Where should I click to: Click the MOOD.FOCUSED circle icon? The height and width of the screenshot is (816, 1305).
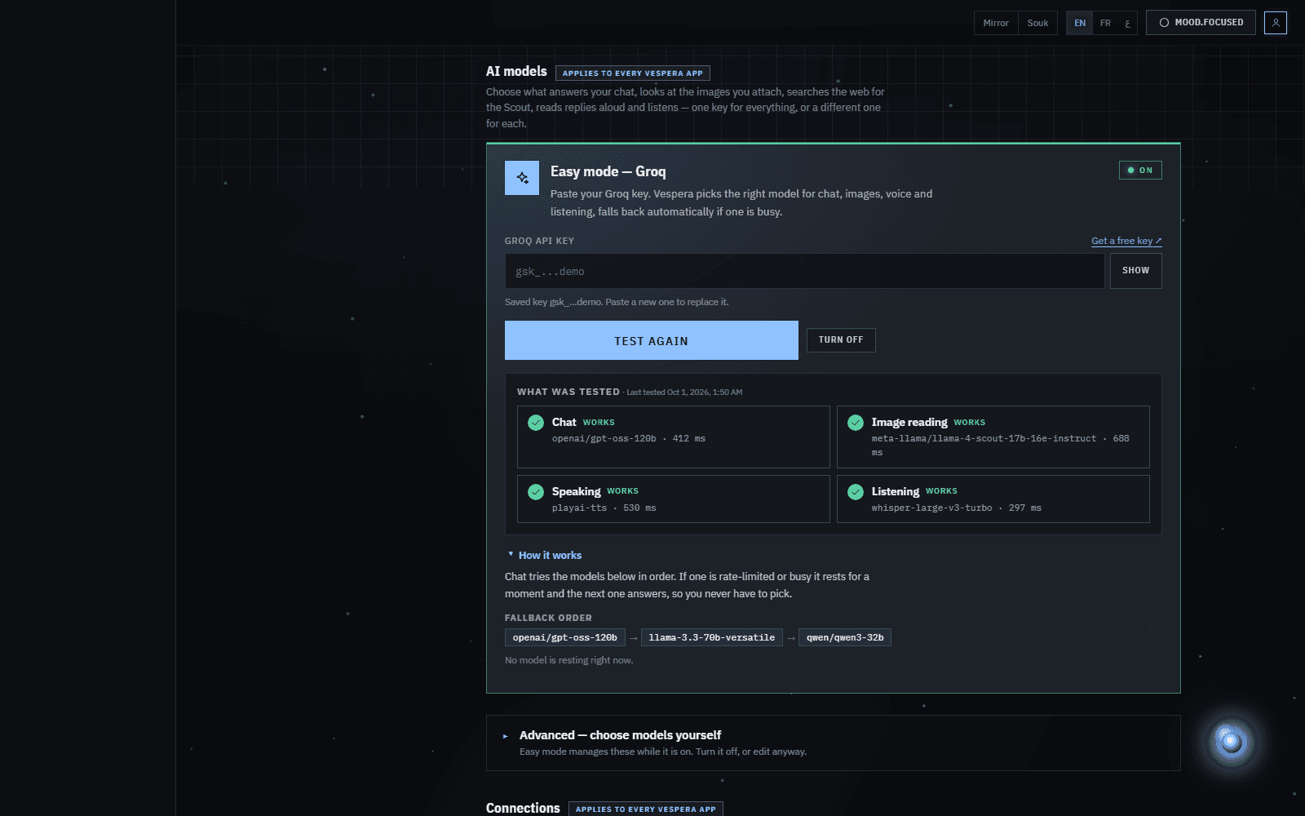(1164, 23)
